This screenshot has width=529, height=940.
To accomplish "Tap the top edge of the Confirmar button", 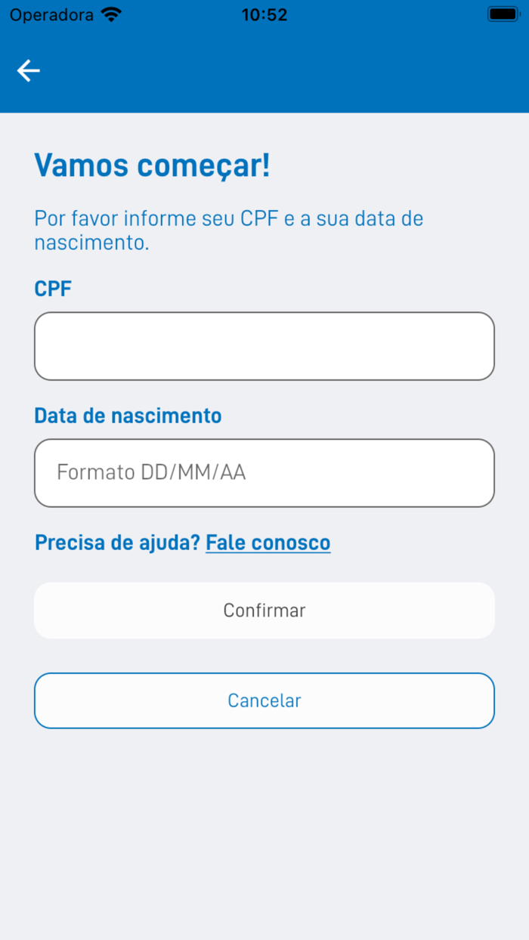I will [264, 584].
